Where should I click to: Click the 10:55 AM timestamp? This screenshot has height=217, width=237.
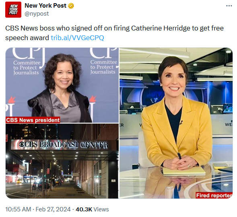(18, 209)
